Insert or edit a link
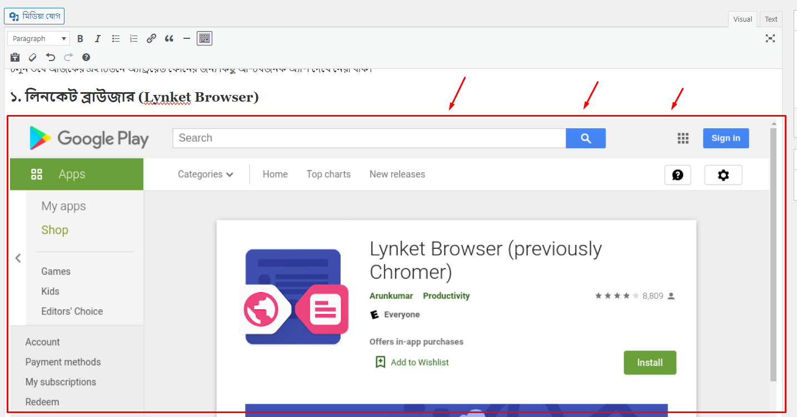This screenshot has width=797, height=417. coord(151,39)
